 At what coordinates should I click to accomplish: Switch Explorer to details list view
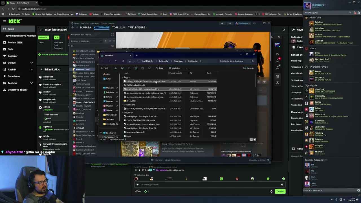click(251, 139)
